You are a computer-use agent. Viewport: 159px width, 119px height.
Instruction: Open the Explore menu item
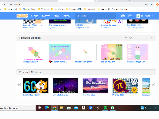point(46,16)
